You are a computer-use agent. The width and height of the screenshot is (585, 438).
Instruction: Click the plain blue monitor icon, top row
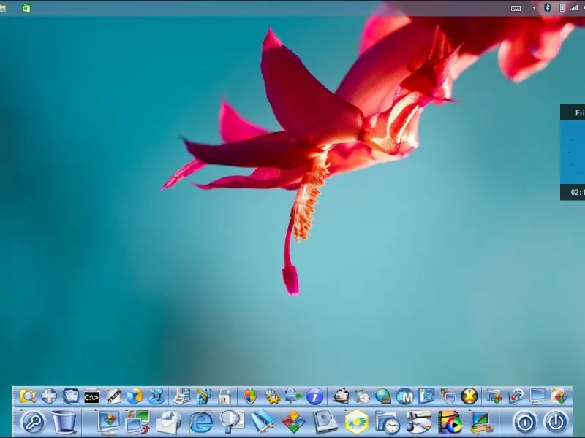pos(537,396)
